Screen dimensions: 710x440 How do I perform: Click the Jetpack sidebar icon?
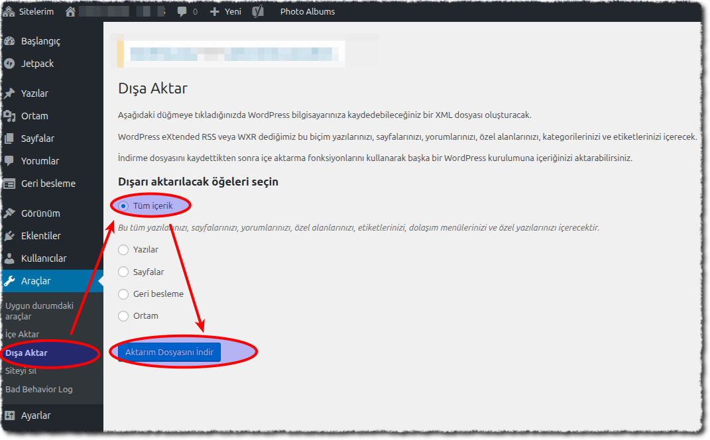9,64
